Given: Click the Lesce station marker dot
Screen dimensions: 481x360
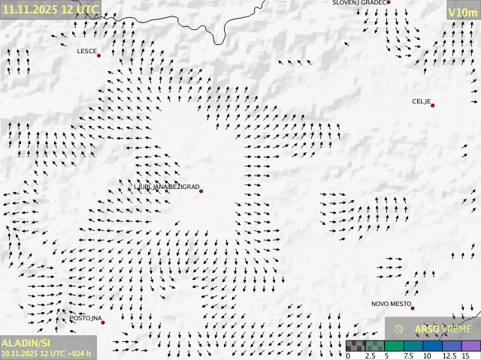Looking at the screenshot, I should pos(98,55).
